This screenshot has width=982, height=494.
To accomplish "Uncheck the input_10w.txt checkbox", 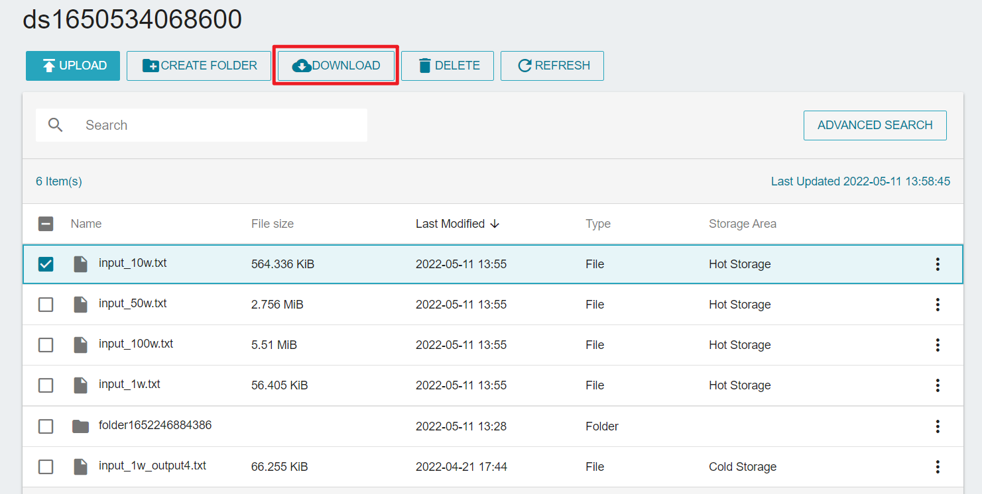I will [x=46, y=264].
